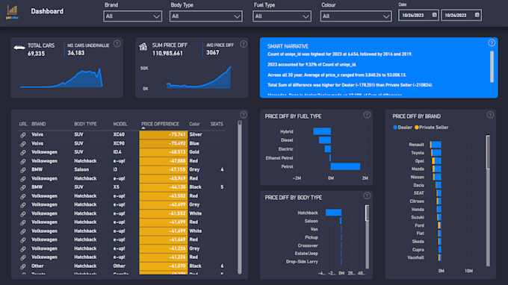The width and height of the screenshot is (508, 285).
Task: Toggle Private Seller legend item in brand chart
Action: pyautogui.click(x=432, y=128)
